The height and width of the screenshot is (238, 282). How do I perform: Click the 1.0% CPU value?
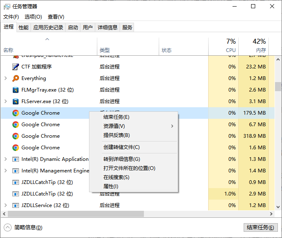point(230,194)
